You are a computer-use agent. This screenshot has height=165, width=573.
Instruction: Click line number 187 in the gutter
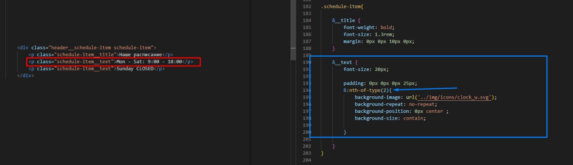[x=307, y=41]
